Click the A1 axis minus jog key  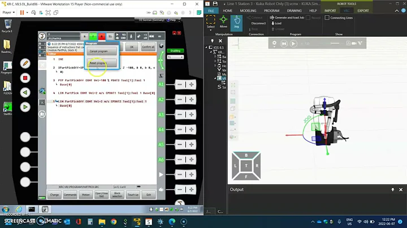[180, 85]
